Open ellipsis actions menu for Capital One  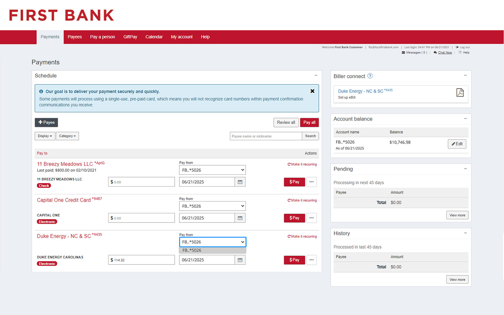point(311,218)
